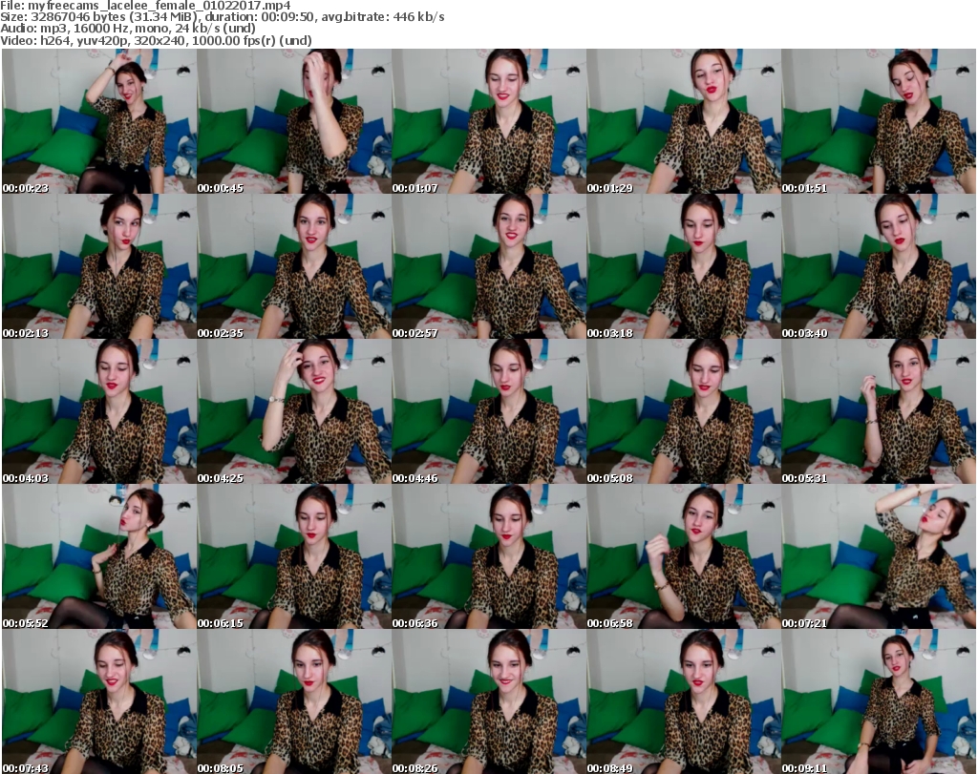This screenshot has height=774, width=978.
Task: Select the thumbnail frame at 00:01:29
Action: (x=684, y=121)
